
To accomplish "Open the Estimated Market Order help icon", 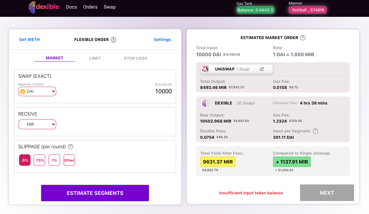I will coord(303,38).
